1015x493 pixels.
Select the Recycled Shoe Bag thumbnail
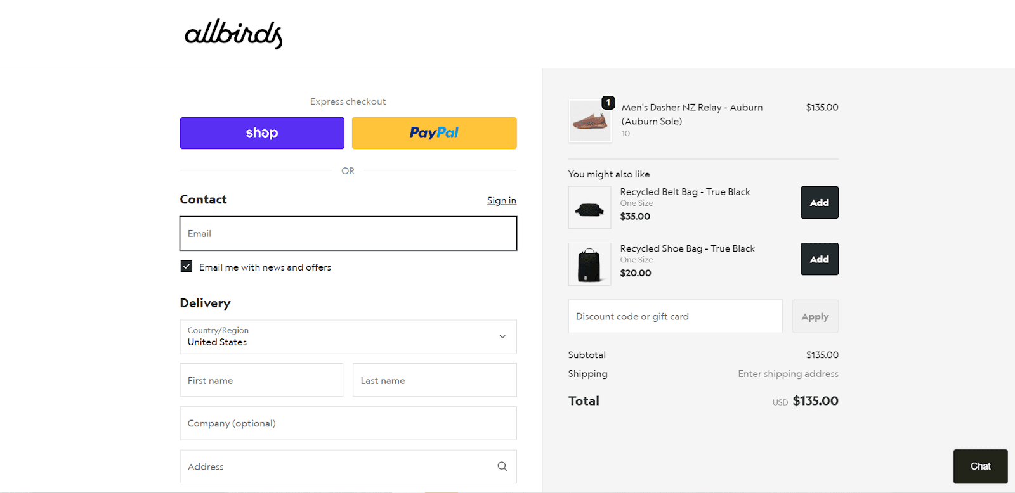pos(590,264)
